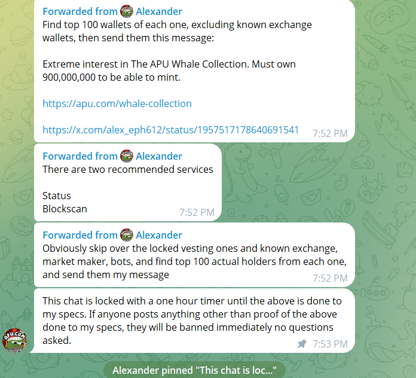Select the 'There are two recommended services' bubble
Image resolution: width=416 pixels, height=378 pixels.
coord(128,182)
